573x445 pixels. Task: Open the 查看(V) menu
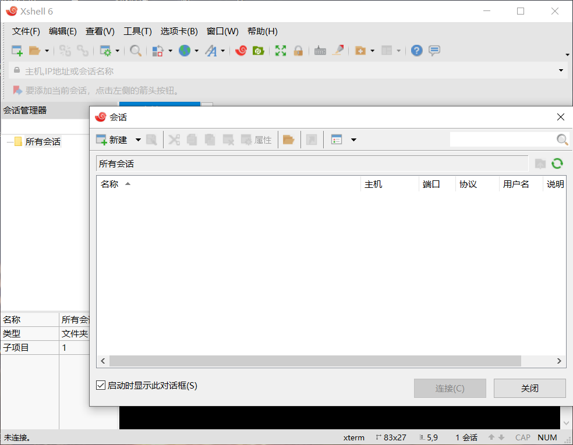click(x=100, y=31)
